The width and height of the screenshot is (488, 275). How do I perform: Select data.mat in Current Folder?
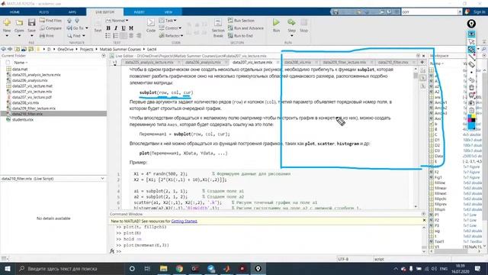click(20, 70)
